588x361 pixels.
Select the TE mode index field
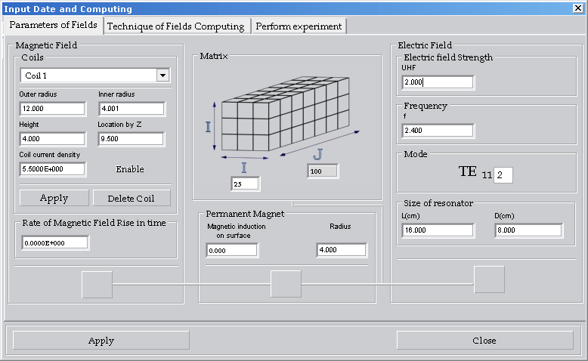click(x=503, y=175)
